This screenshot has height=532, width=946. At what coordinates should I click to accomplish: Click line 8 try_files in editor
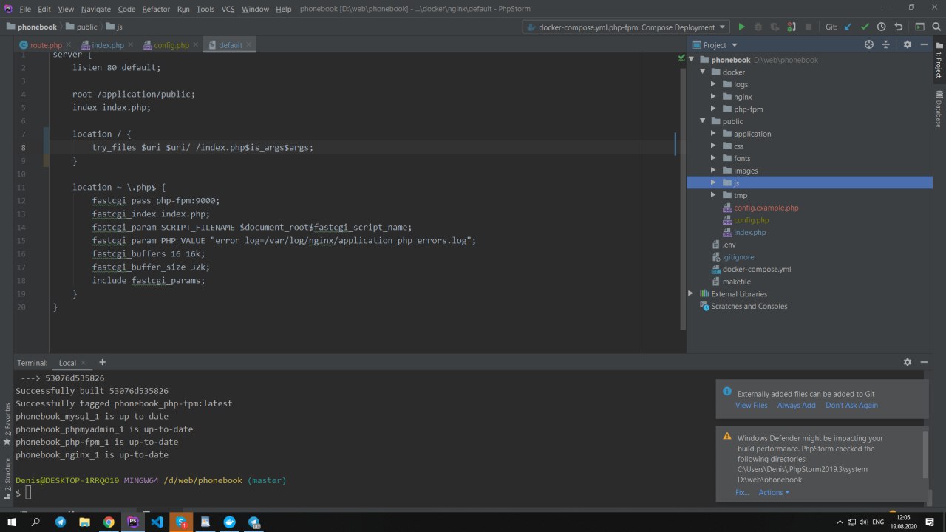click(x=203, y=147)
